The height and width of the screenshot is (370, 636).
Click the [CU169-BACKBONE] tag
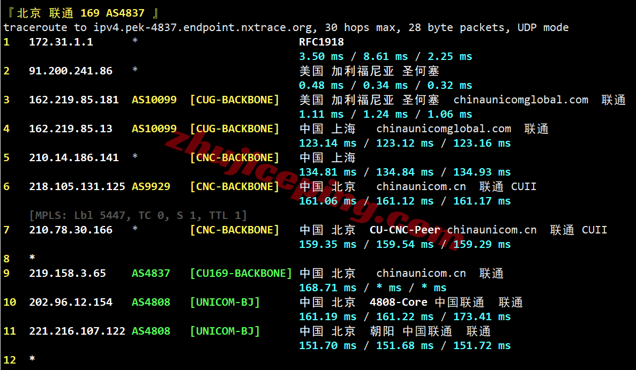[x=241, y=273]
